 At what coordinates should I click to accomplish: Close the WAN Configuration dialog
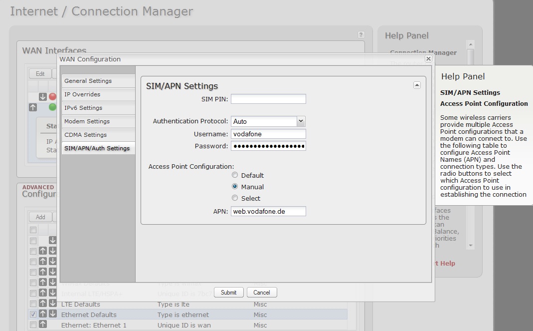pyautogui.click(x=428, y=59)
